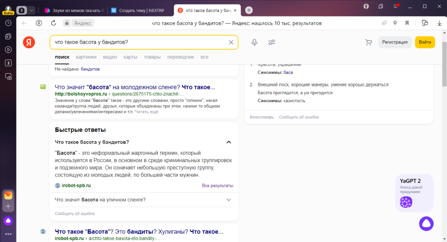The width and height of the screenshot is (447, 242).
Task: Open tab group dropdown arrow
Action: click(x=31, y=10)
